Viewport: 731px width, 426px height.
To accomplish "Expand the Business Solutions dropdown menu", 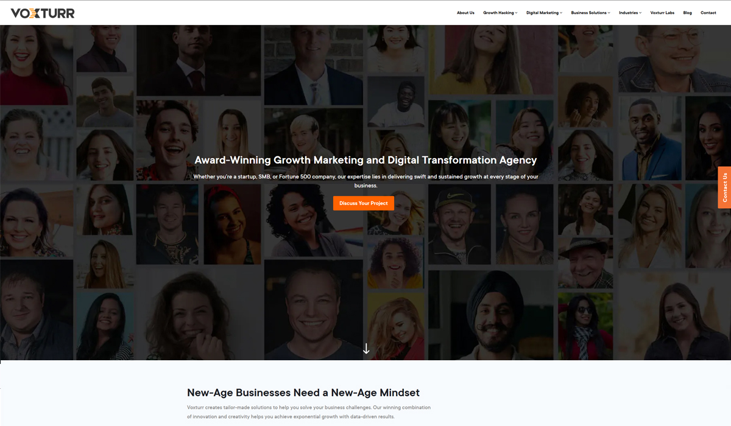I will click(x=590, y=13).
